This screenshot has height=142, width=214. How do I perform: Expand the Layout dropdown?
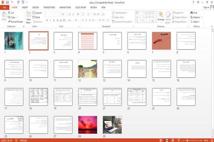pos(37,13)
